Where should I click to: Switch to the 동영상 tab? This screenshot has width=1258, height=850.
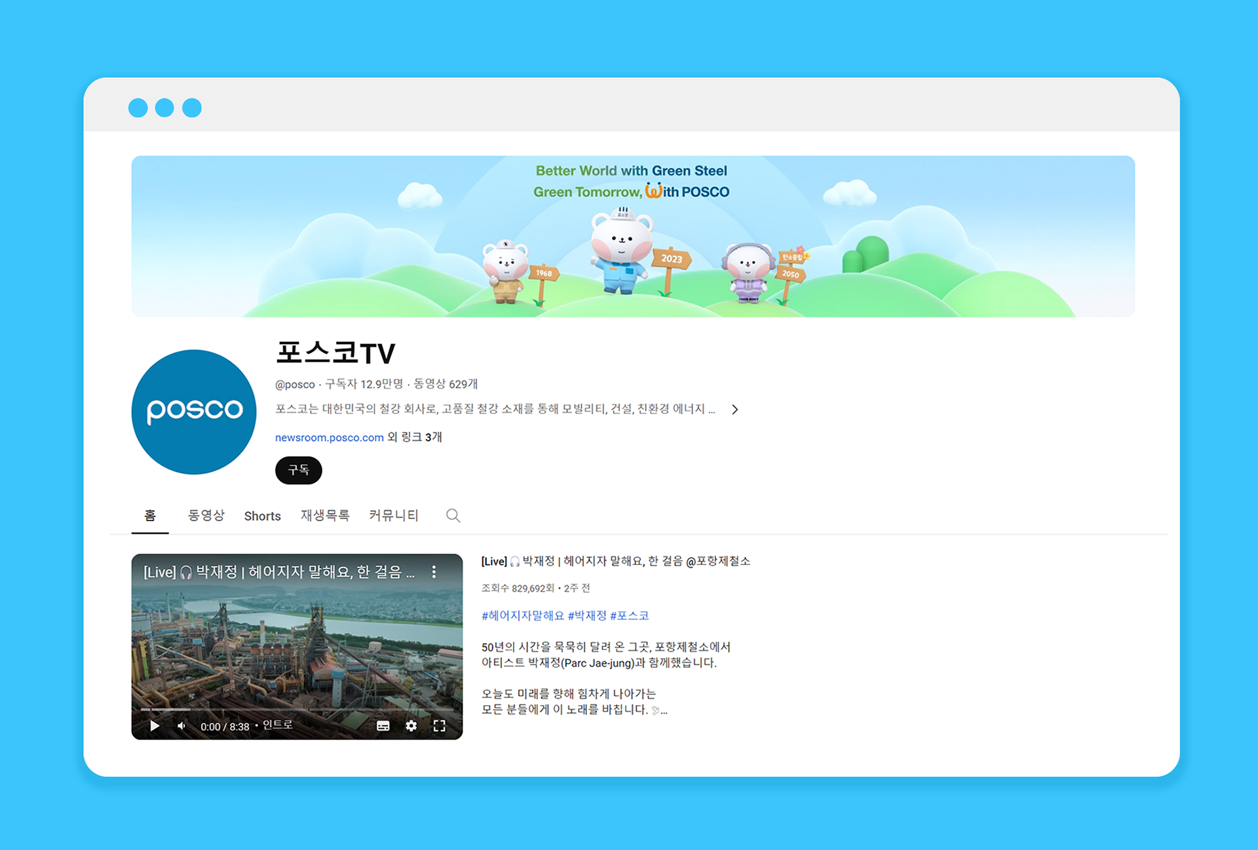(206, 515)
